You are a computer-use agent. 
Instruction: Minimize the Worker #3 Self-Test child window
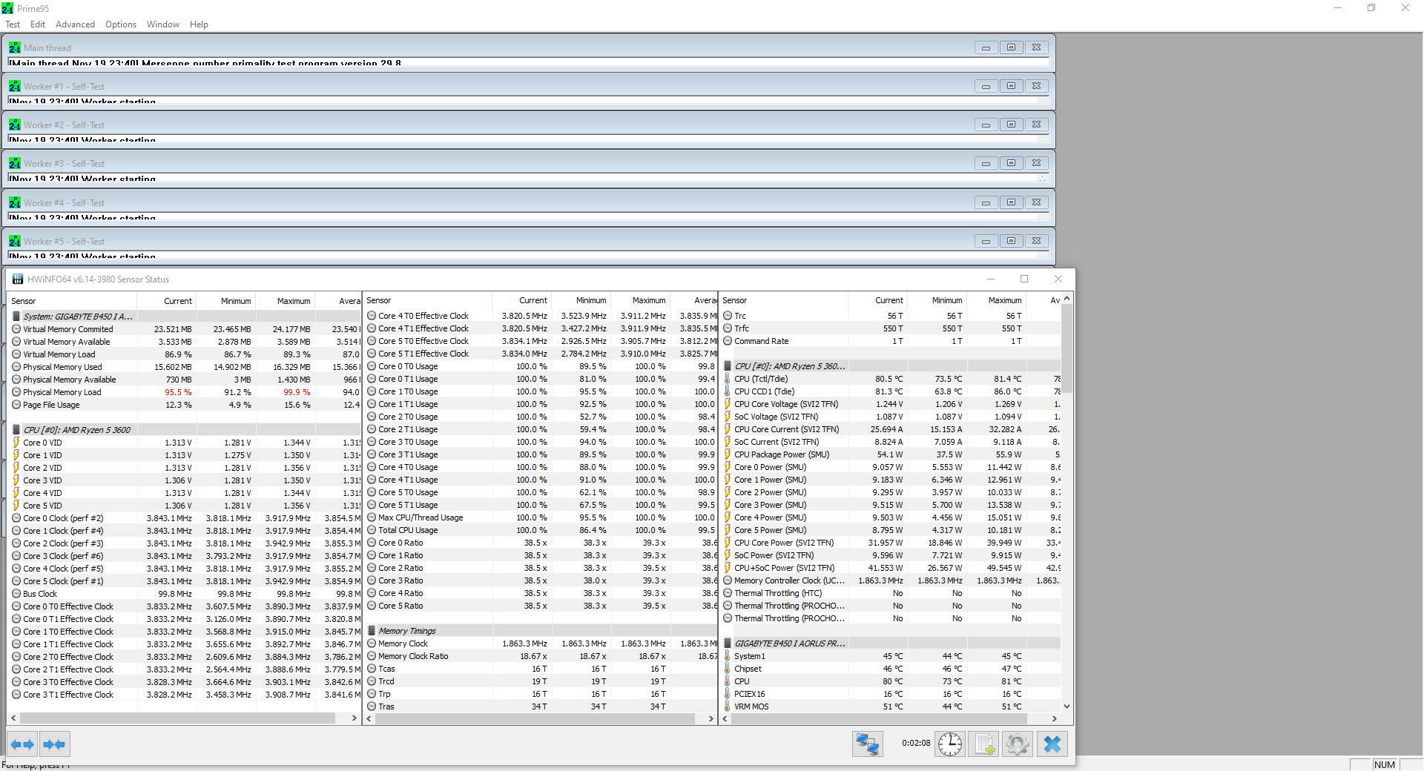[986, 163]
